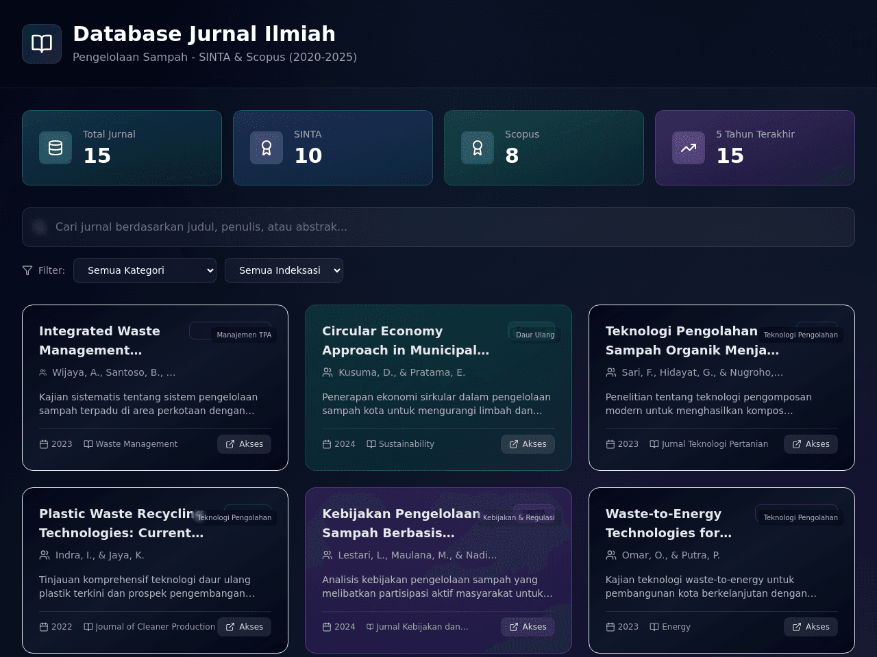Click the book icon beside Sustainability journal
The image size is (877, 657).
coord(371,444)
